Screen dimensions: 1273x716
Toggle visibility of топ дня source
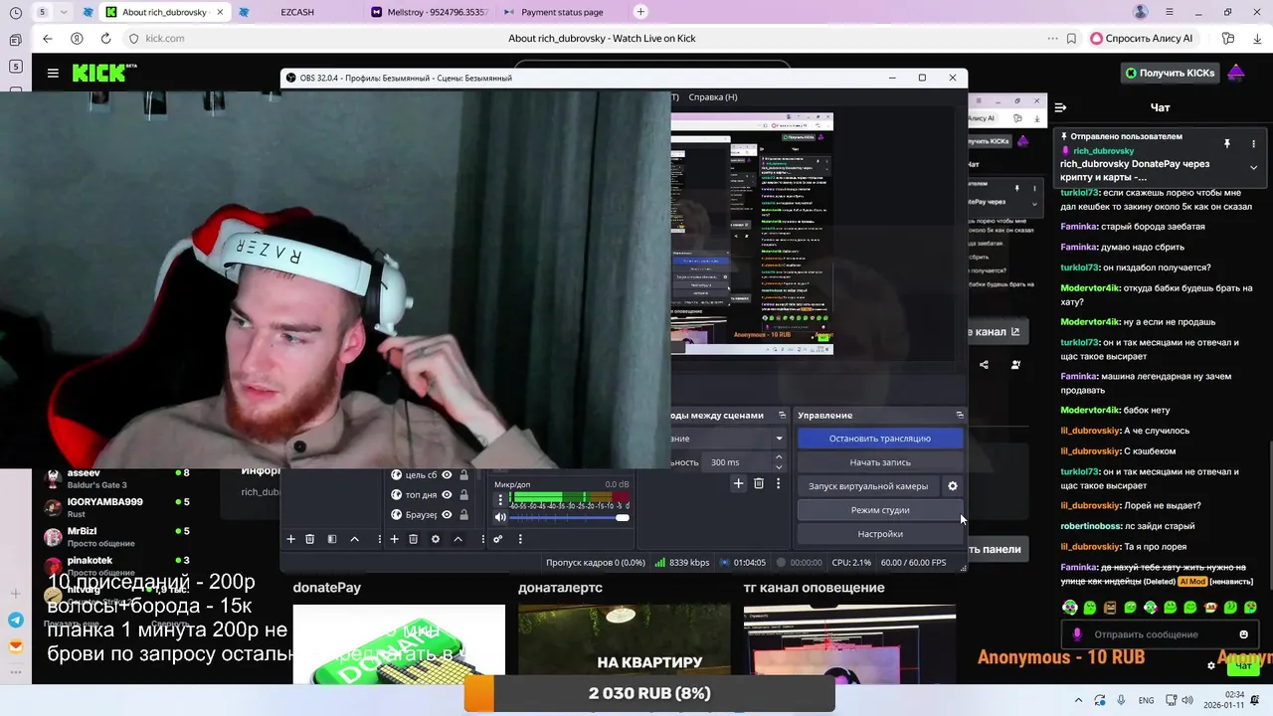pyautogui.click(x=447, y=494)
